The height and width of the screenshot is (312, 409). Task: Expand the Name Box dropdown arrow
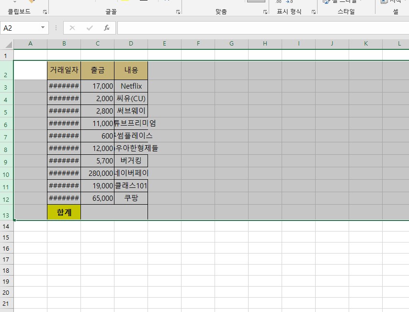pos(43,28)
